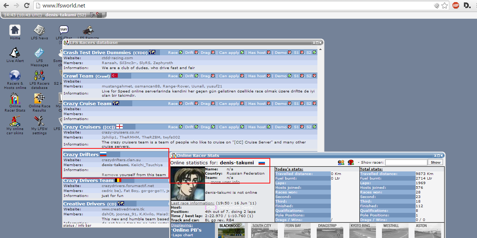Image resolution: width=477 pixels, height=238 pixels.
Task: Switch display to Online PB's
Action: point(187,230)
